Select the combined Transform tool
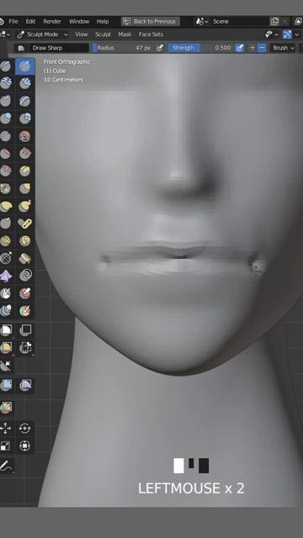This screenshot has width=303, height=538. point(24,446)
